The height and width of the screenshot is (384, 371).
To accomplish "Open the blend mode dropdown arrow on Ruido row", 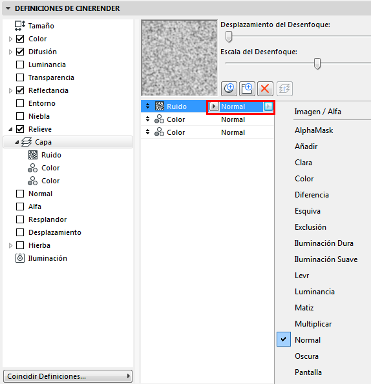I will [268, 106].
